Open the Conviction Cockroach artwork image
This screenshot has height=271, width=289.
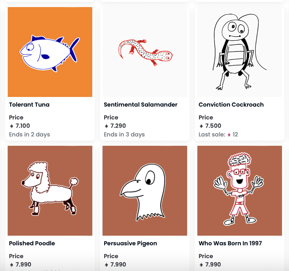click(x=240, y=52)
